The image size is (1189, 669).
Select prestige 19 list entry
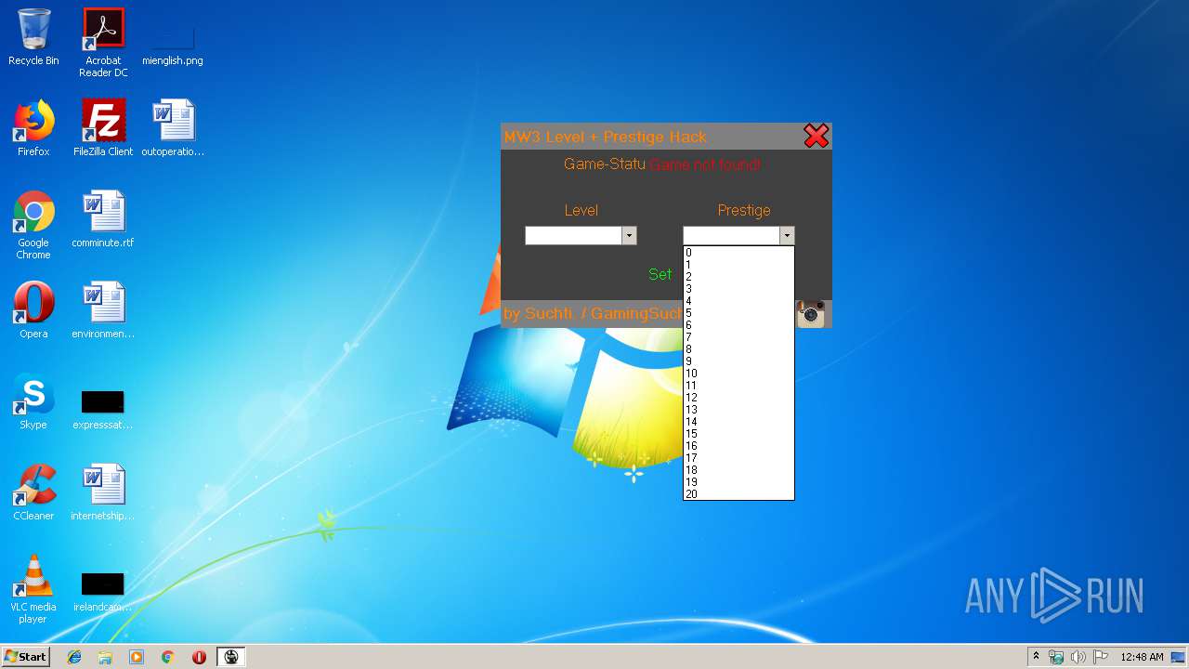point(738,482)
